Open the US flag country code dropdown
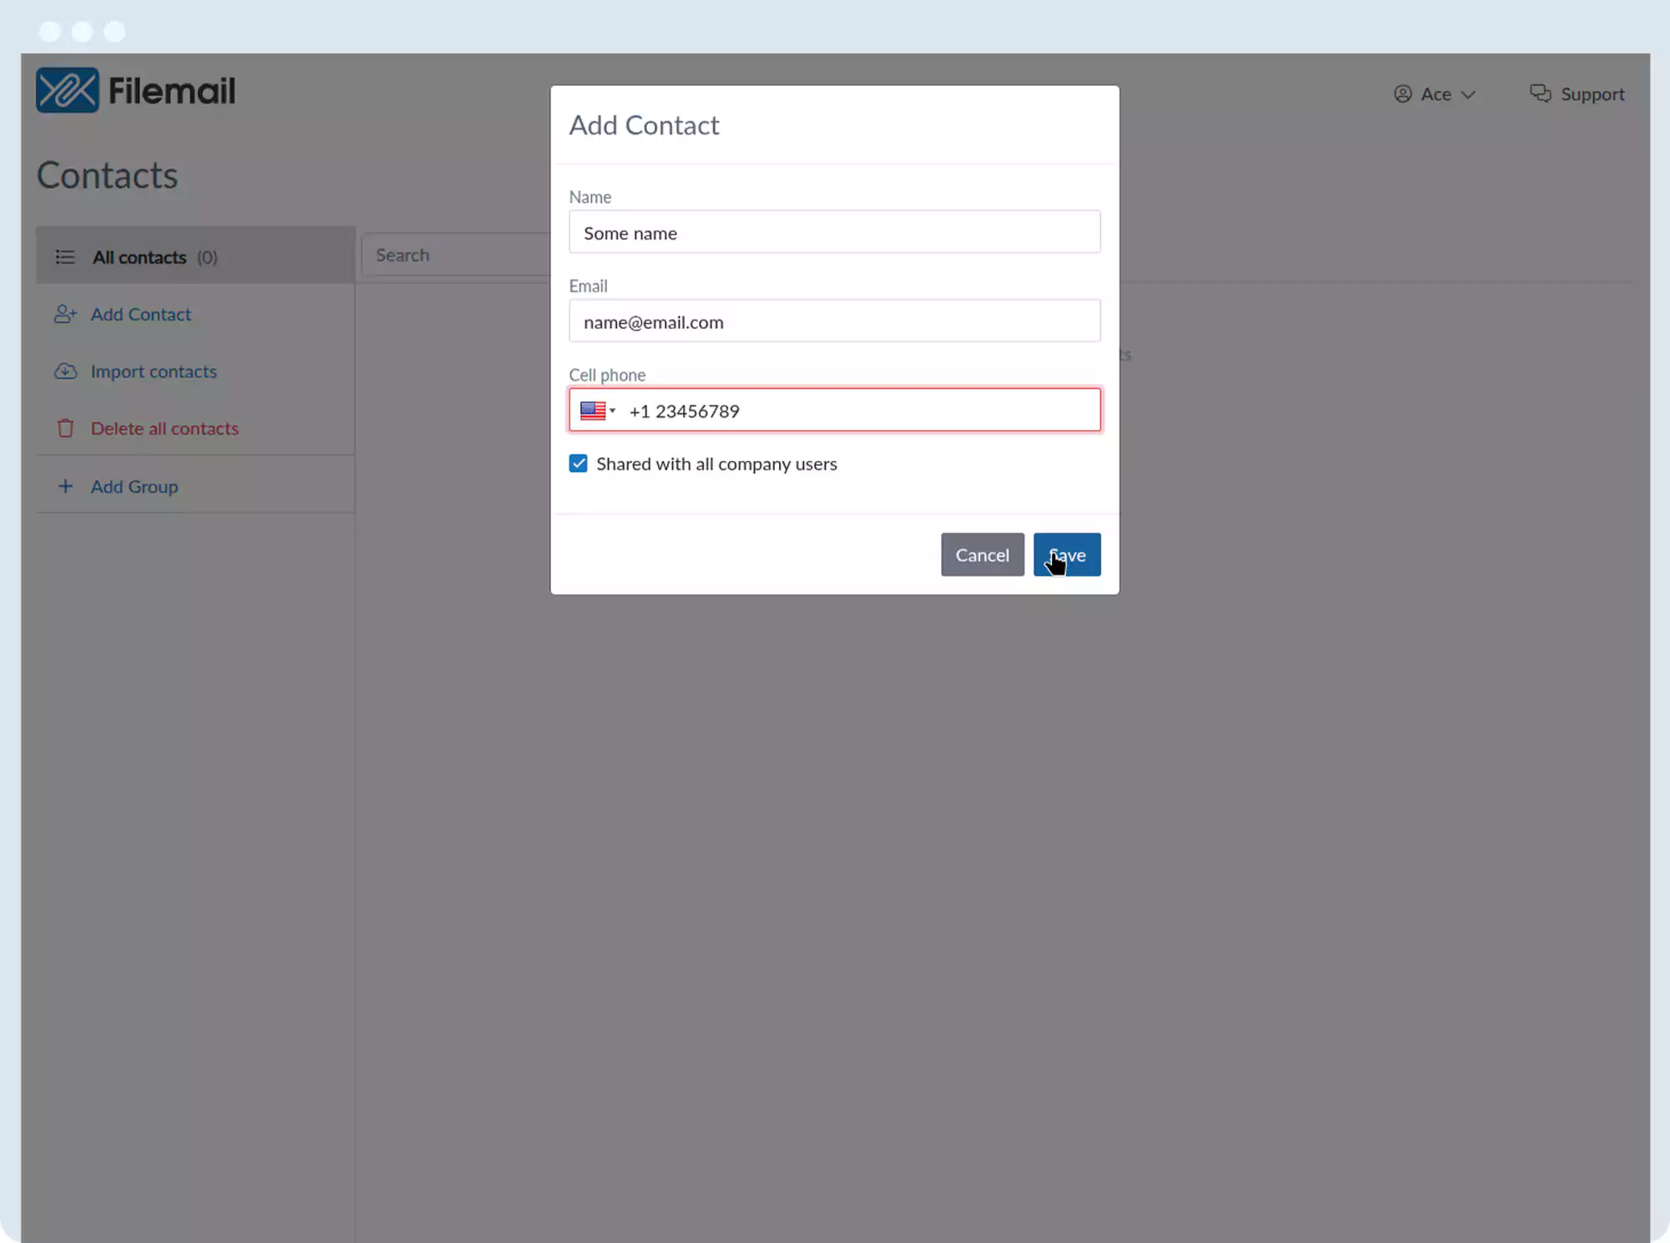The width and height of the screenshot is (1670, 1243). [597, 411]
